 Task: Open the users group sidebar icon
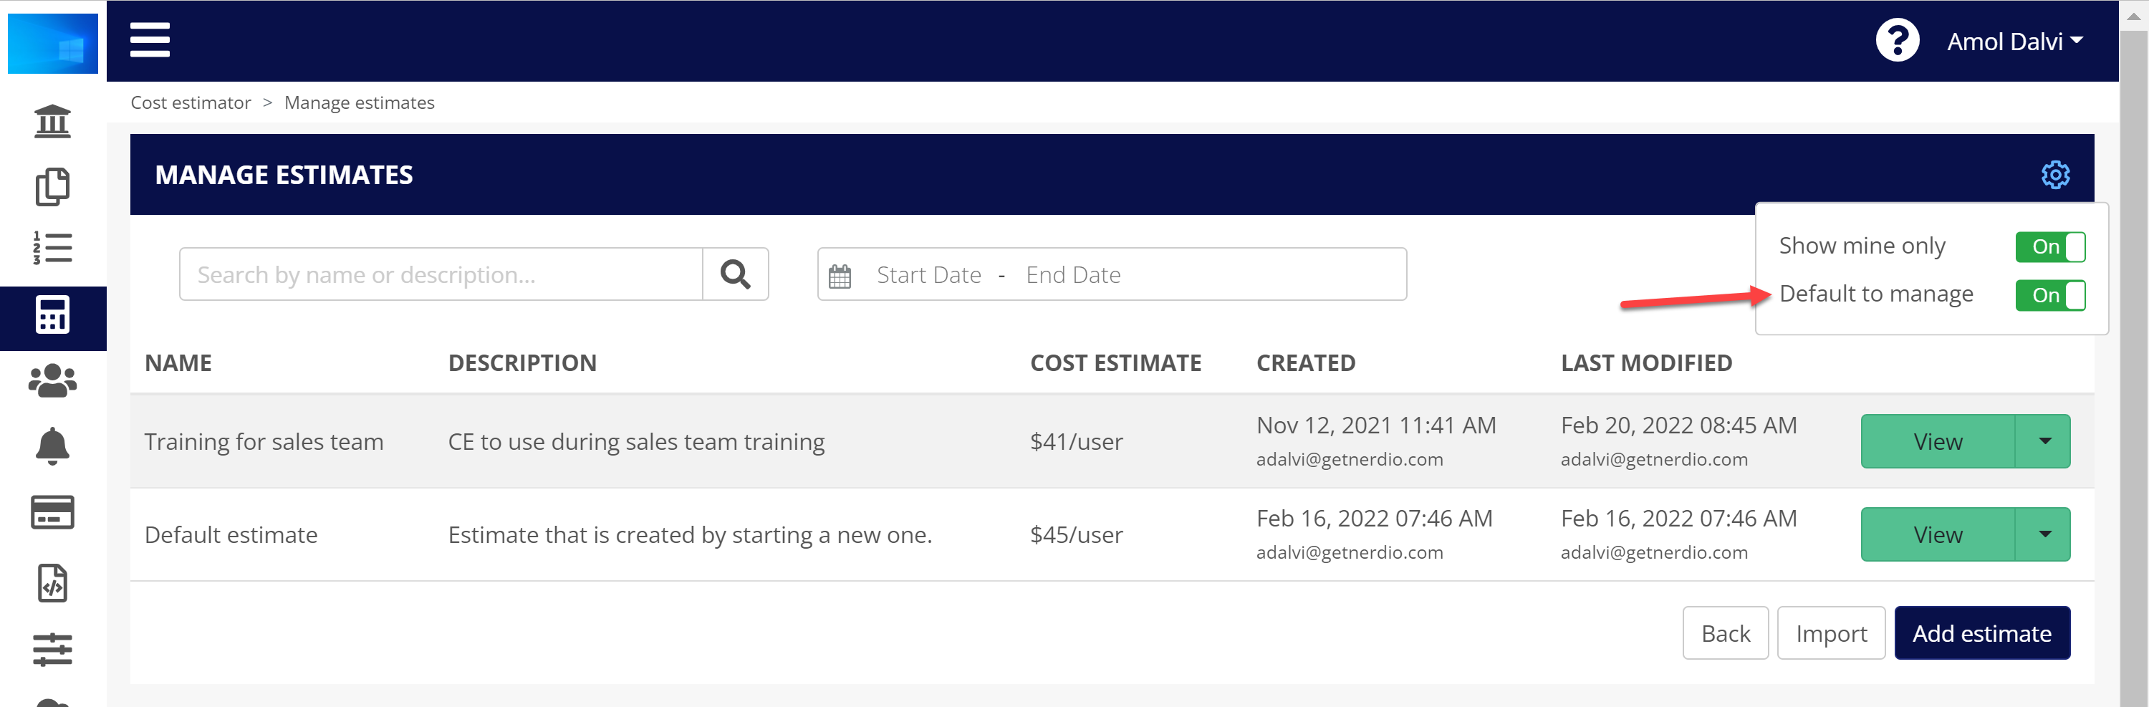coord(52,380)
